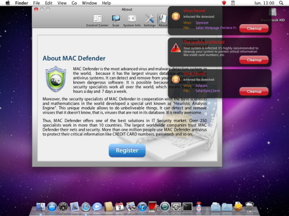Launch Finder from the Dock
The height and width of the screenshot is (216, 289).
tap(40, 207)
